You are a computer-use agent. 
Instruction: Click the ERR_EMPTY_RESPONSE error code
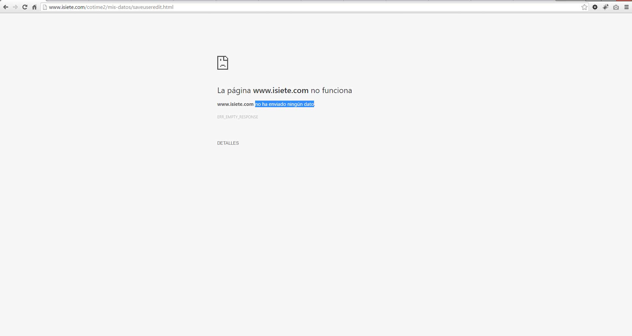[237, 117]
